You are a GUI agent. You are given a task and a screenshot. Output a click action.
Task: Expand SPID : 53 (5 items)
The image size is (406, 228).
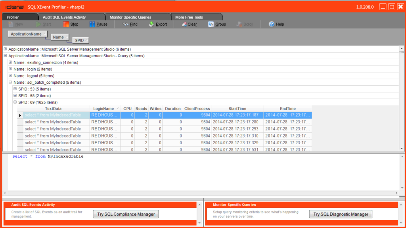[x=15, y=89]
